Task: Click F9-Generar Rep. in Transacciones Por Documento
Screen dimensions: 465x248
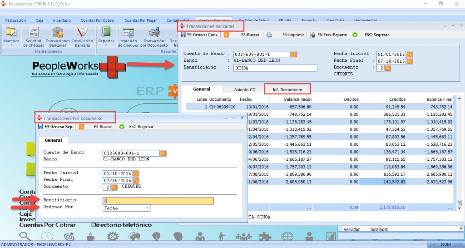Action: tap(55, 127)
